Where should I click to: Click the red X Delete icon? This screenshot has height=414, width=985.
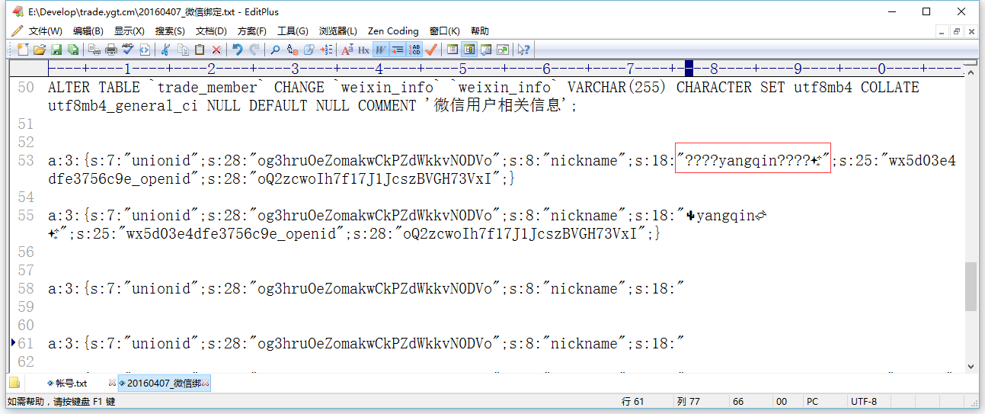(x=216, y=50)
